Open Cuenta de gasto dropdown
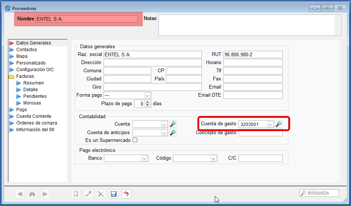 (x=270, y=124)
